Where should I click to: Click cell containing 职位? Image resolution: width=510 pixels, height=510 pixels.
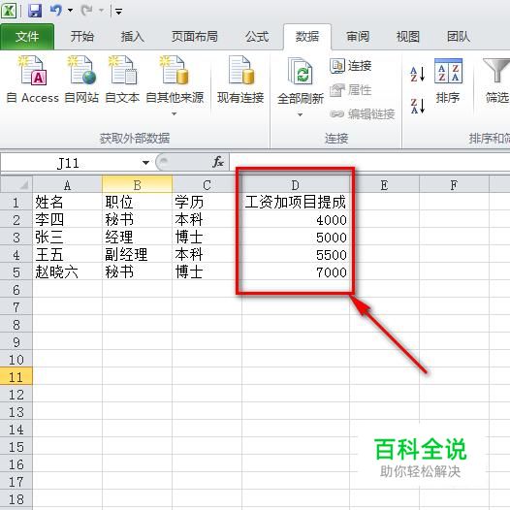pyautogui.click(x=138, y=203)
